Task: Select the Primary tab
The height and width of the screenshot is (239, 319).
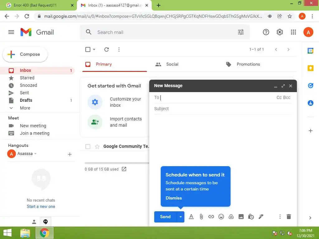Action: 115,64
